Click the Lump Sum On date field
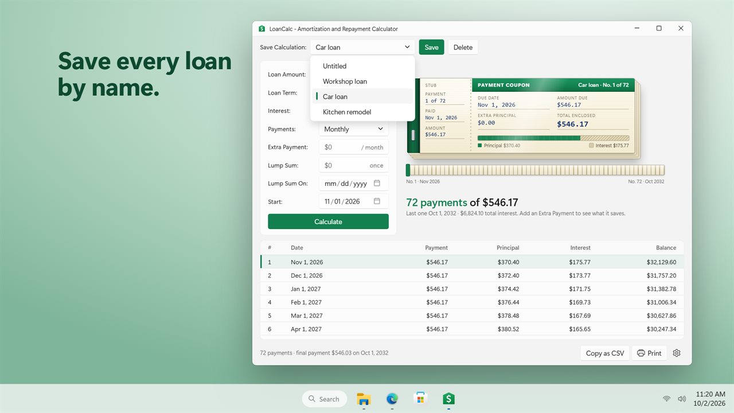 354,184
